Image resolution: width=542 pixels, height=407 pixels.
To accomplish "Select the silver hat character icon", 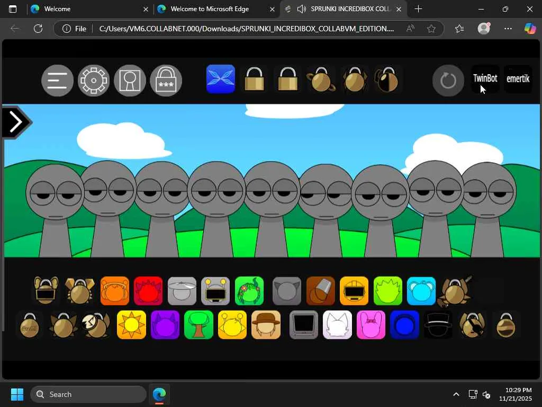I will (182, 291).
